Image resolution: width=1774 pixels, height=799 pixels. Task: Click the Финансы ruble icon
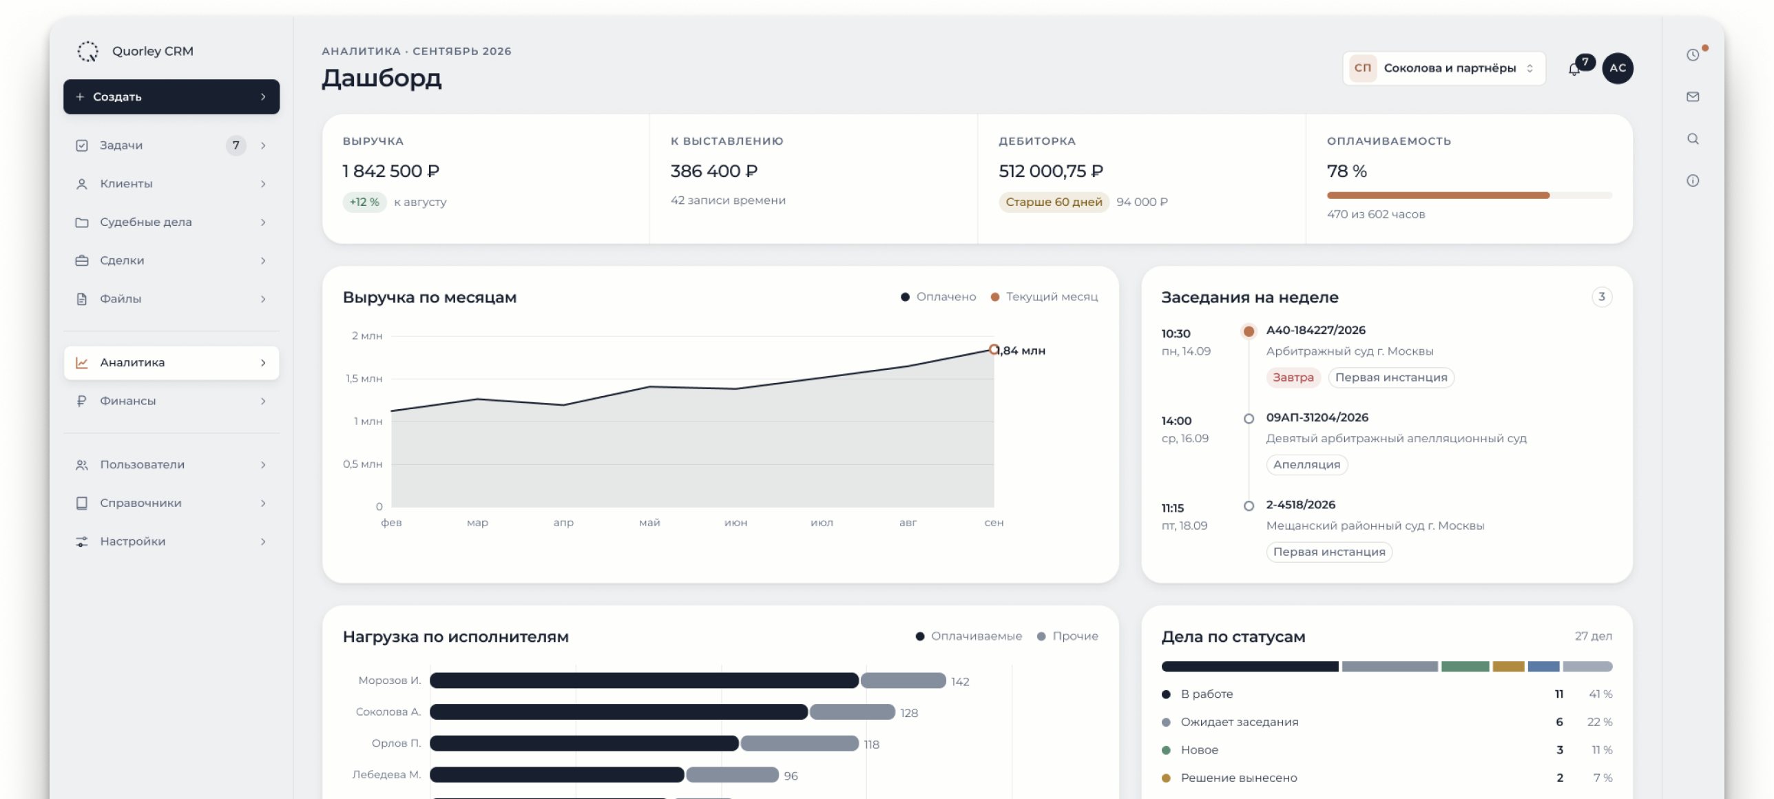click(x=82, y=401)
